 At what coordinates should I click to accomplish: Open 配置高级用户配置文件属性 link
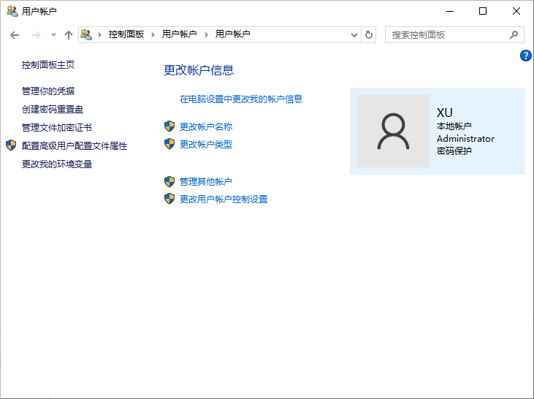click(75, 146)
